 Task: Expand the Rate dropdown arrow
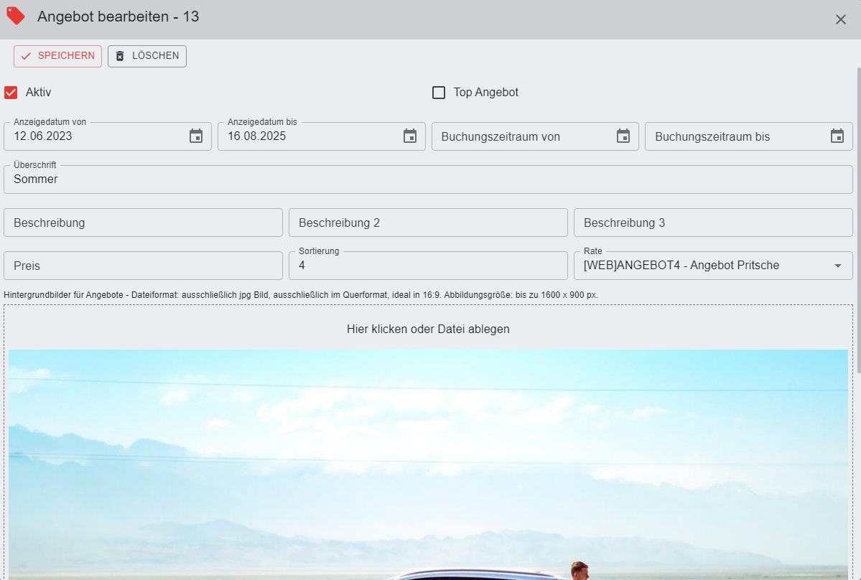pyautogui.click(x=837, y=266)
